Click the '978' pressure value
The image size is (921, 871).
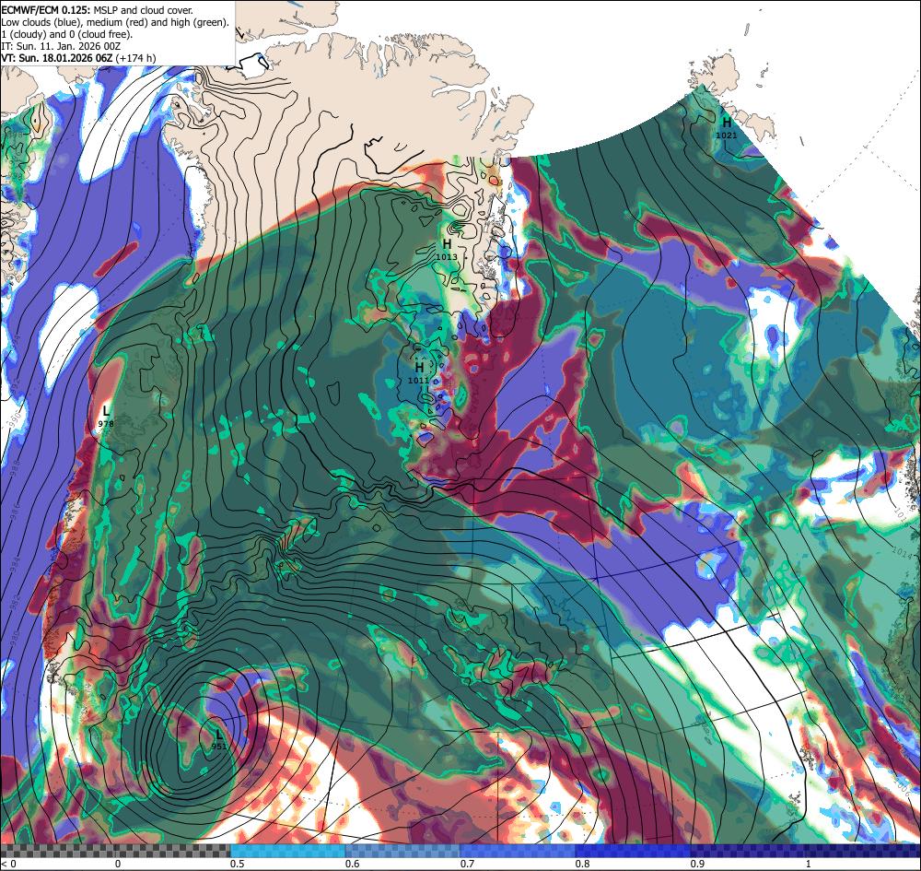(106, 423)
